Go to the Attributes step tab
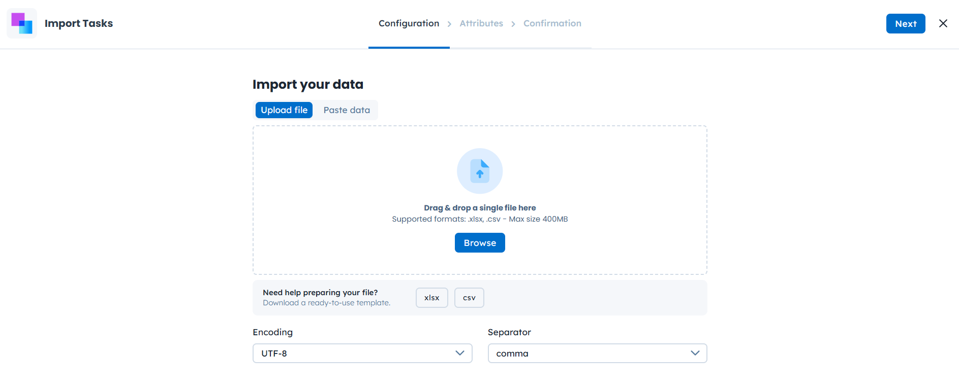This screenshot has width=959, height=389. point(481,23)
